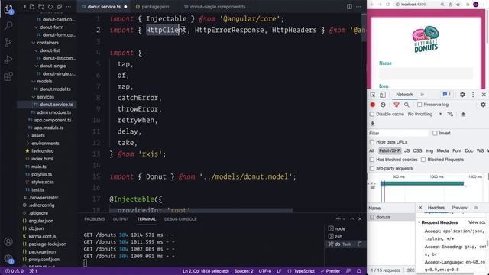489x275 pixels.
Task: Click the New File icon in Explorer header
Action: tap(32, 7)
